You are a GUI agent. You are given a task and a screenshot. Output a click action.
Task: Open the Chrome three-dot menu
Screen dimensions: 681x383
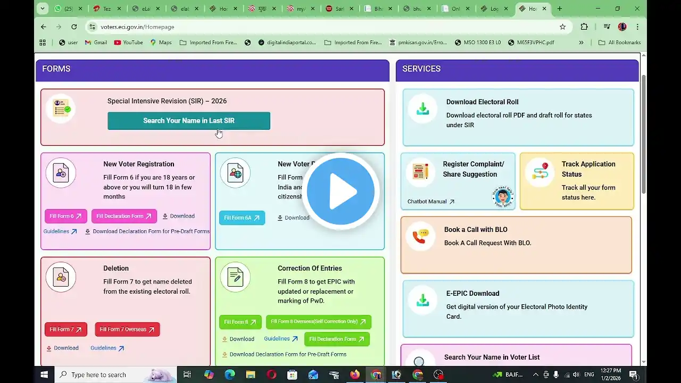(637, 27)
